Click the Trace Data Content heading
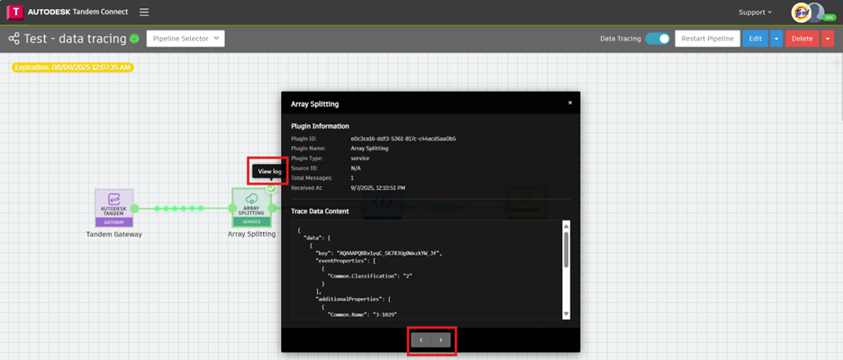 pos(320,211)
